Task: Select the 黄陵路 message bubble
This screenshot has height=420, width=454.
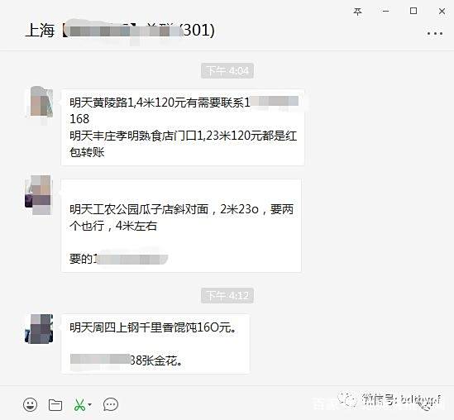Action: point(183,127)
